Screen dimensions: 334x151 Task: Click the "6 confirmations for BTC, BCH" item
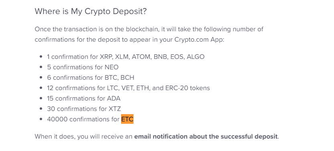click(x=91, y=78)
